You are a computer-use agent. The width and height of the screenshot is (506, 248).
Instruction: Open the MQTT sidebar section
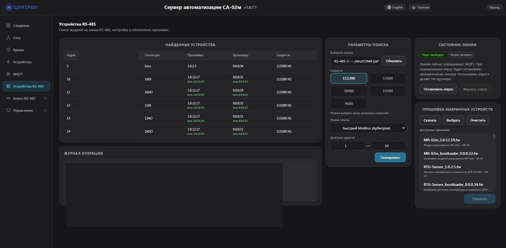point(26,74)
